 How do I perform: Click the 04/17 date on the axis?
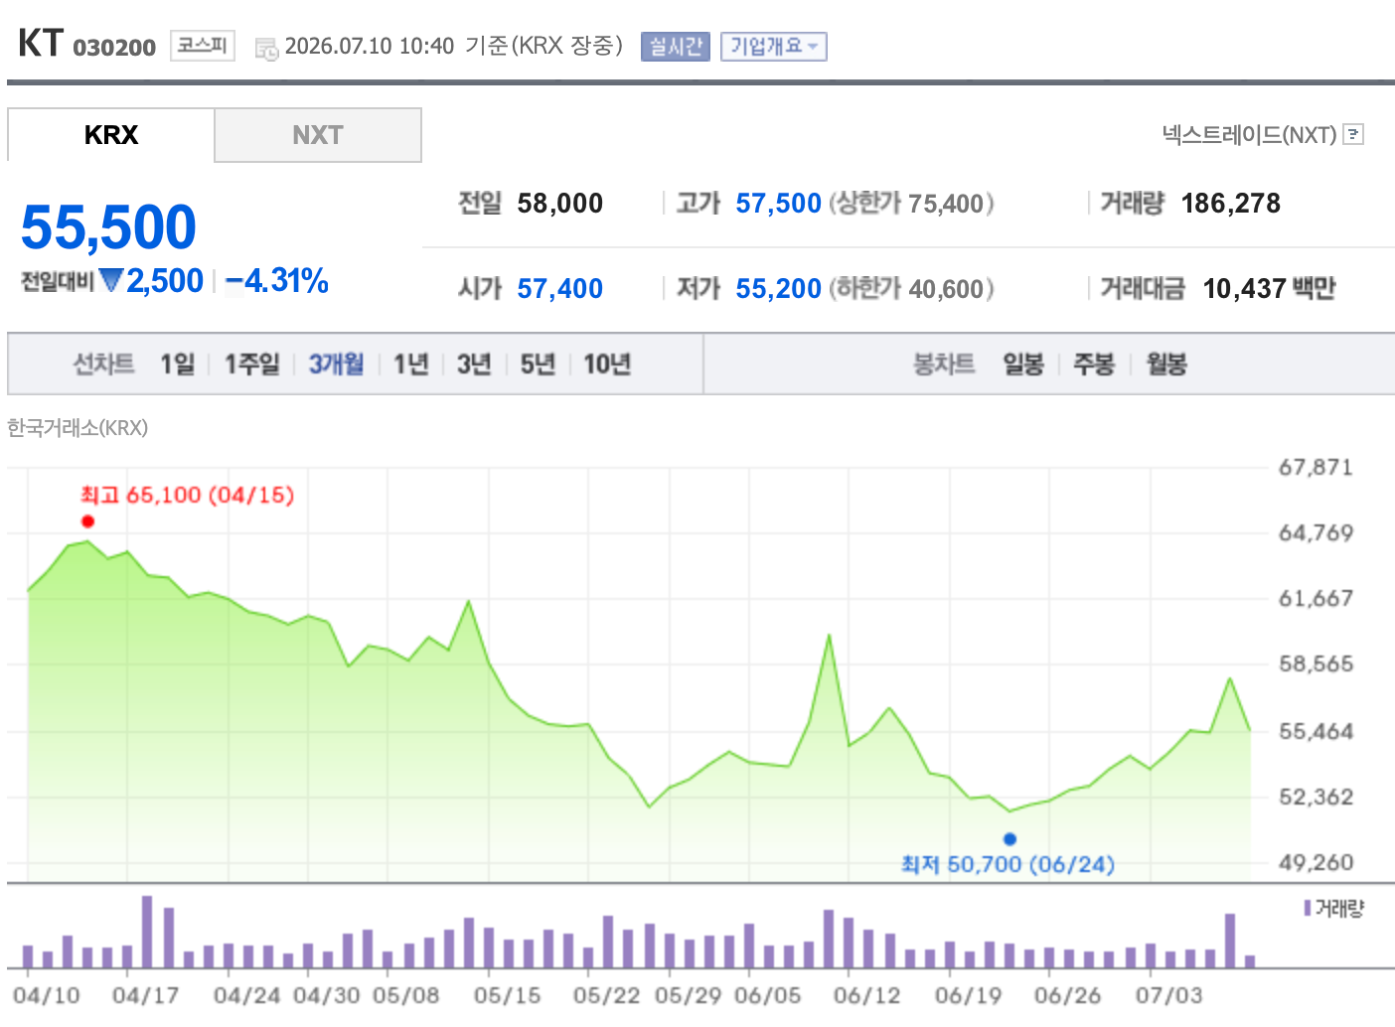point(145,995)
